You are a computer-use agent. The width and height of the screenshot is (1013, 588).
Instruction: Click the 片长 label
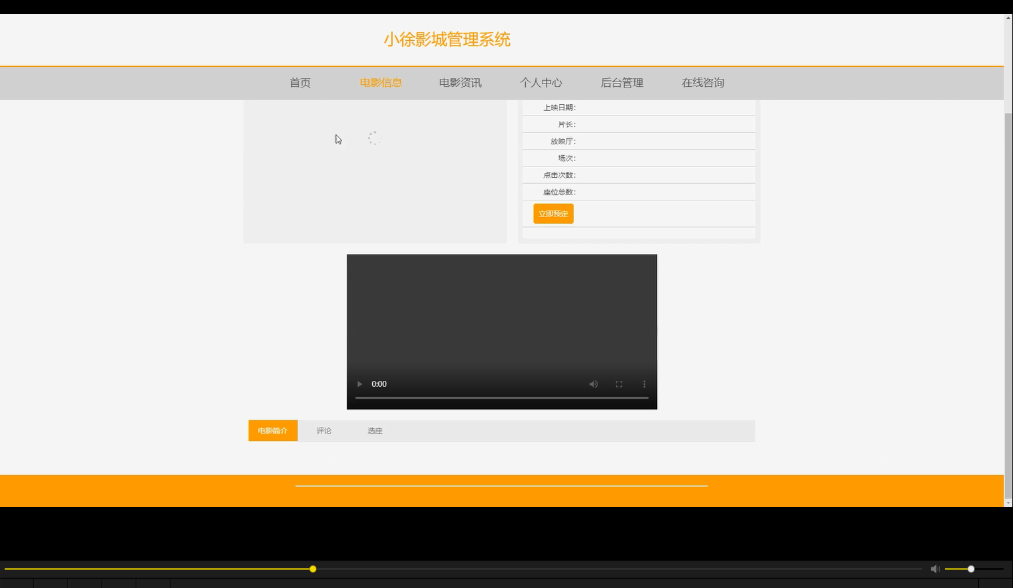click(567, 124)
